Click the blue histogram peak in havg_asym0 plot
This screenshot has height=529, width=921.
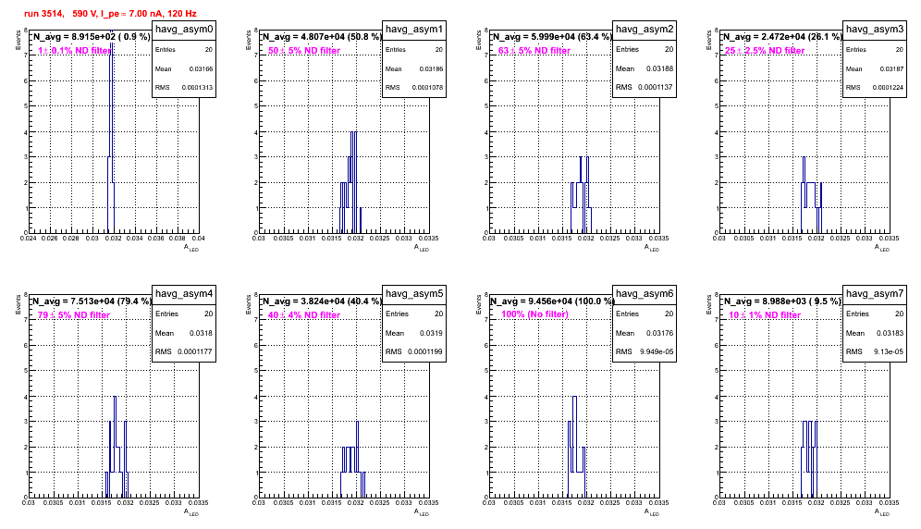click(x=111, y=132)
